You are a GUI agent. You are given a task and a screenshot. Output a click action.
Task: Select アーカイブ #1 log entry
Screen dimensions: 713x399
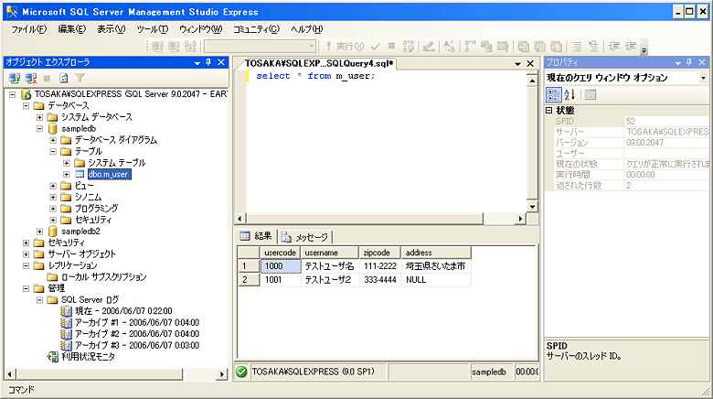[137, 322]
